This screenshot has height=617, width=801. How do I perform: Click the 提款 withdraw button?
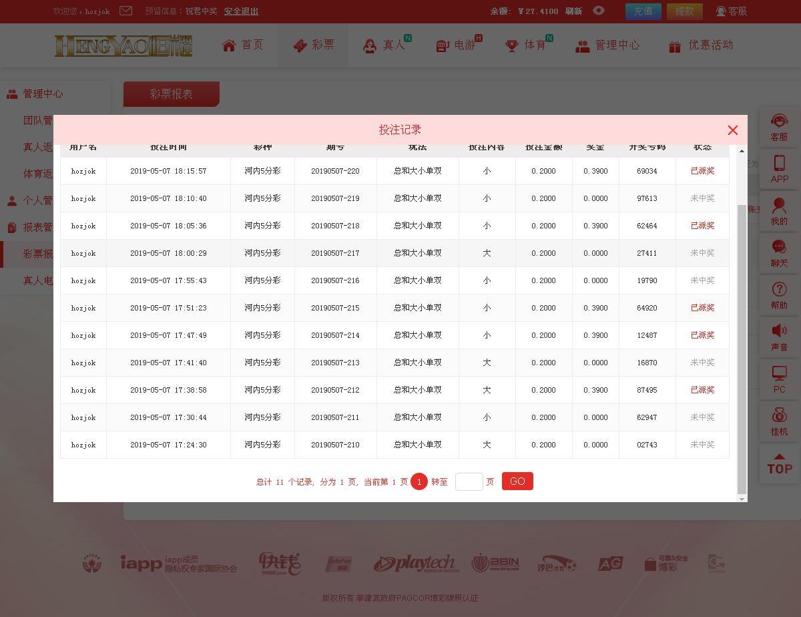click(685, 11)
